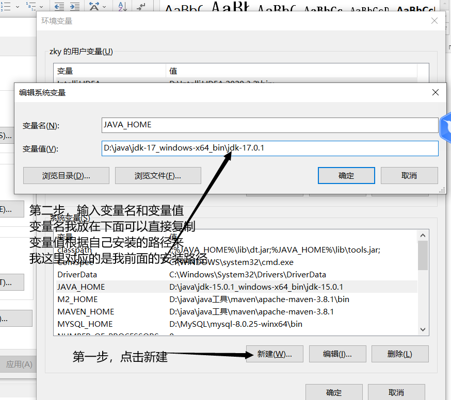
Task: Click the A-Z sort icon in ribbon
Action: [122, 6]
